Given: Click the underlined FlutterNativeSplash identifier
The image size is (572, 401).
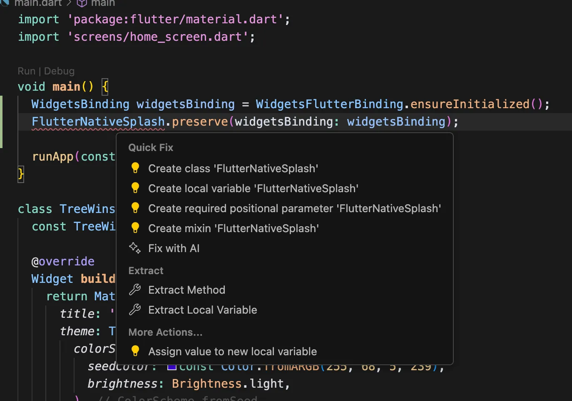Looking at the screenshot, I should 98,121.
